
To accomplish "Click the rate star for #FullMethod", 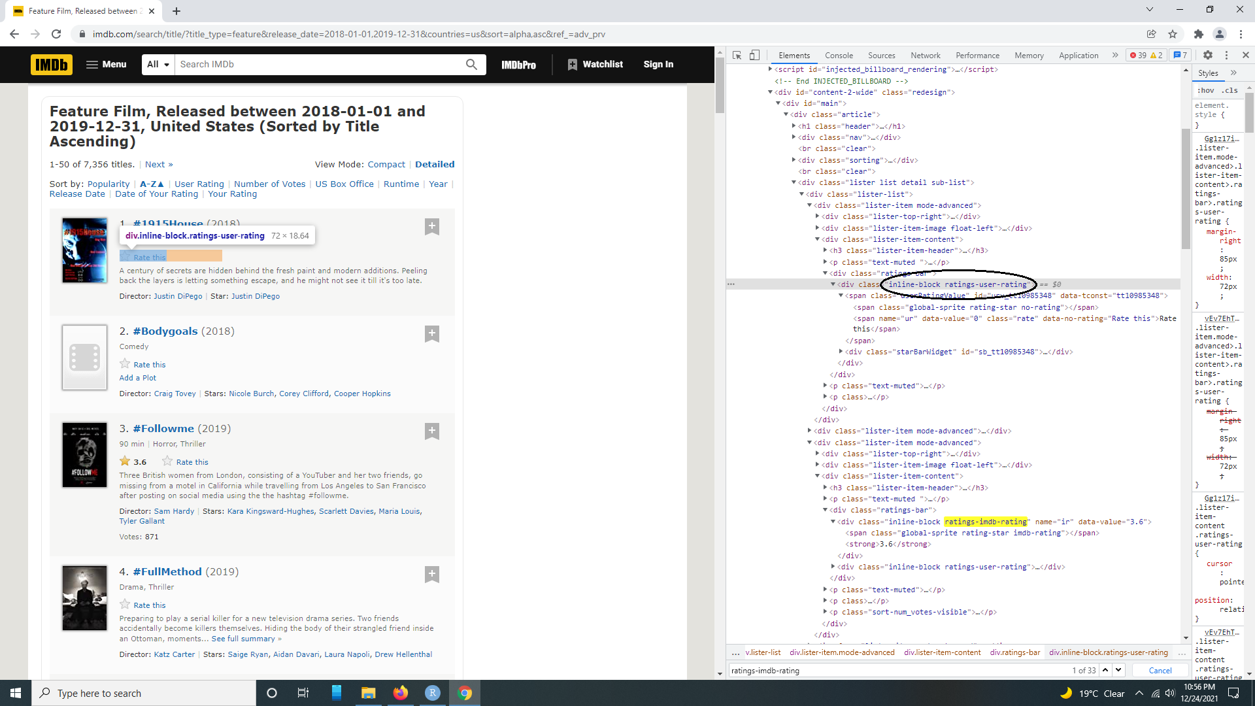I will coord(125,605).
